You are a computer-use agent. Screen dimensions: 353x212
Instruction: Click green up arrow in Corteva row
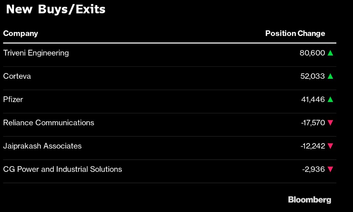(330, 76)
